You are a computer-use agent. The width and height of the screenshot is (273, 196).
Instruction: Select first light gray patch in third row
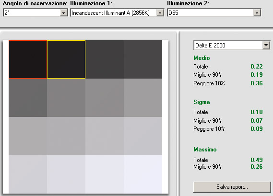pyautogui.click(x=28, y=136)
